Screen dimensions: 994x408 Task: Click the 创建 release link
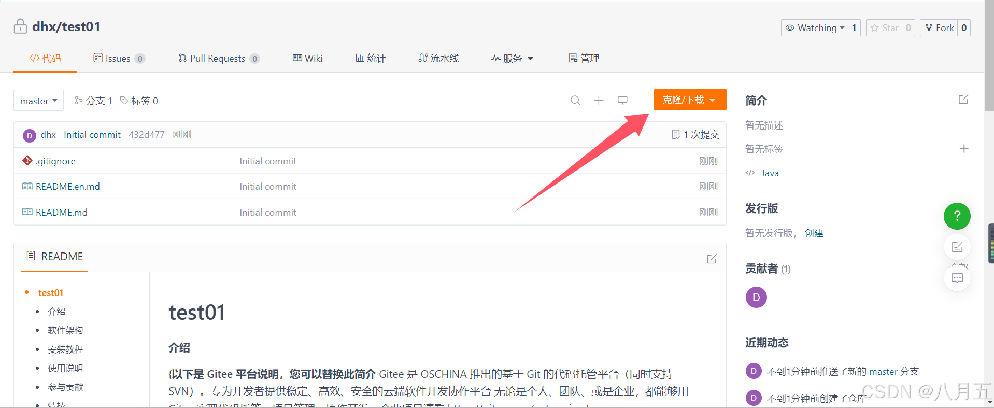tap(814, 233)
